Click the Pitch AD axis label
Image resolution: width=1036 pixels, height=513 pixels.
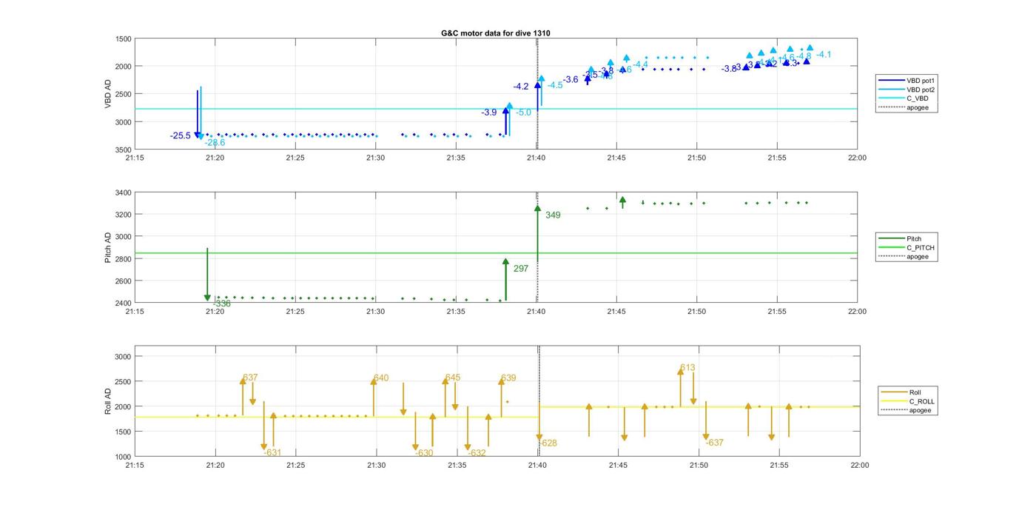(108, 247)
